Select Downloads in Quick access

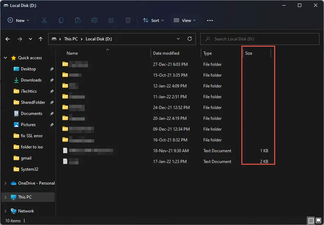point(31,80)
